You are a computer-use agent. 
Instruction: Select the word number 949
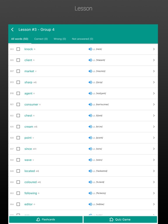12,171
